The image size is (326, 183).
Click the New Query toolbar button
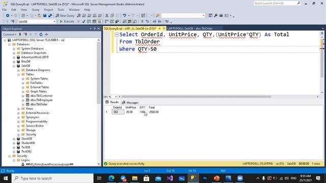coord(65,16)
